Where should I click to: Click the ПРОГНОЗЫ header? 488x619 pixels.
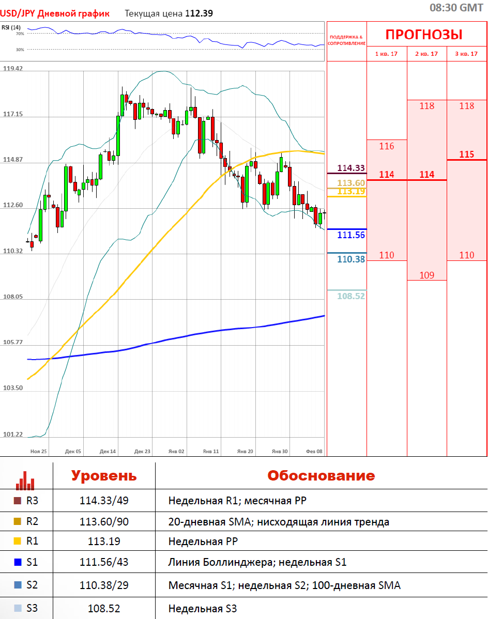(424, 35)
